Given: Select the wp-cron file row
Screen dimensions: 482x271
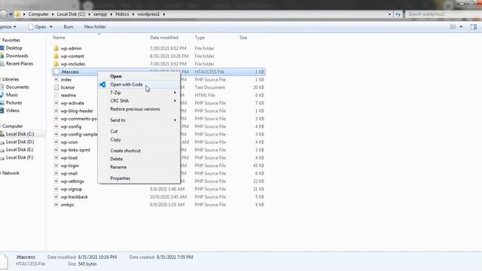Looking at the screenshot, I should coord(159,142).
